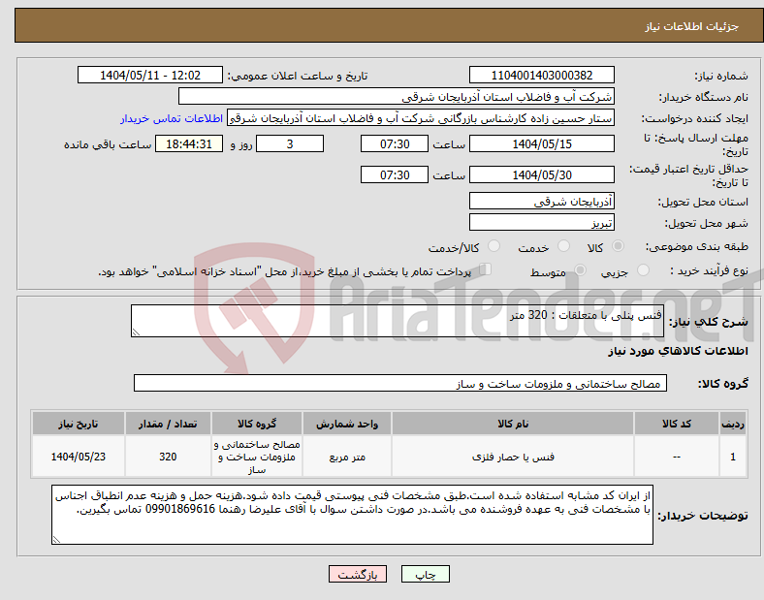Click the product code cell showing --
Screen dimensions: 764x600
tap(677, 457)
